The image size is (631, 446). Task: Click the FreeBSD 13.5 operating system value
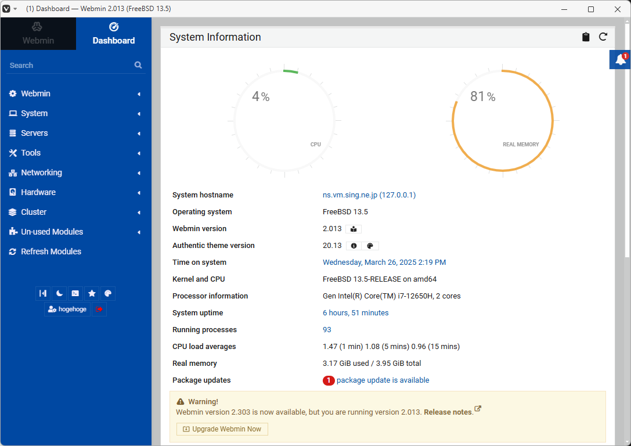coord(345,212)
